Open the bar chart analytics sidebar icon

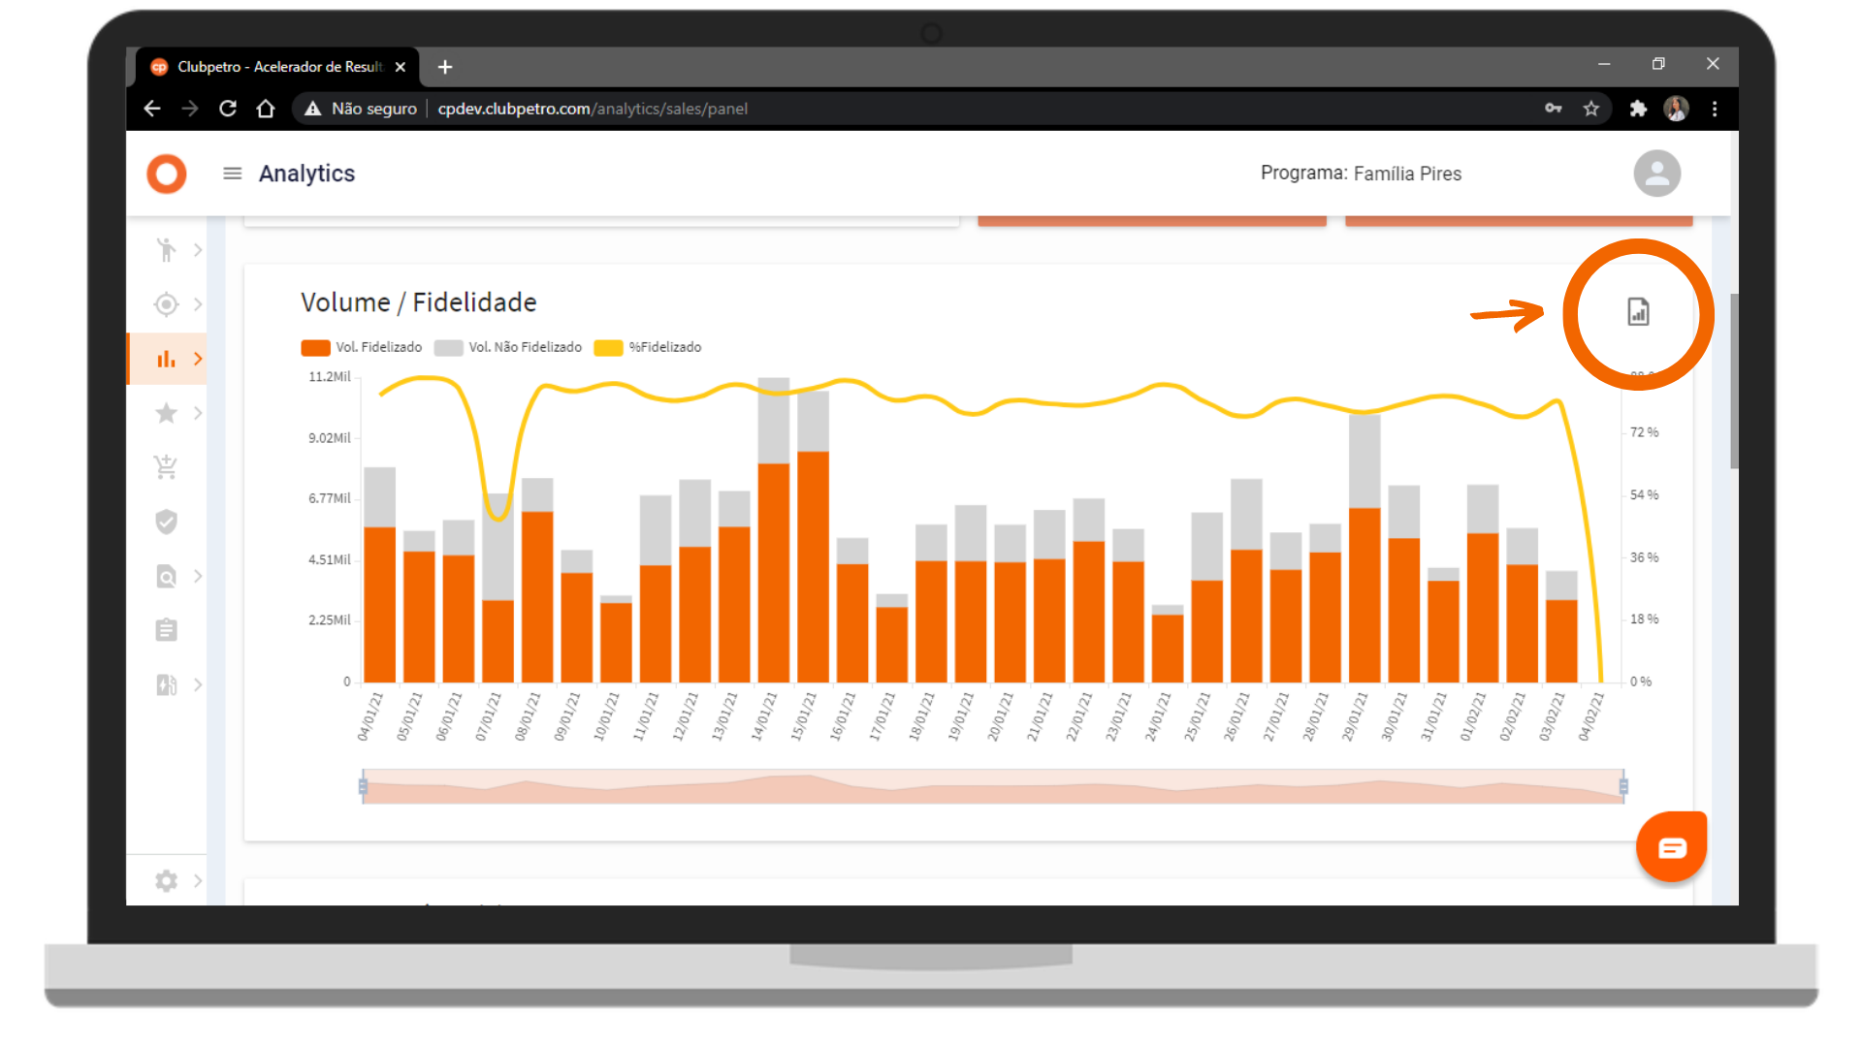click(x=167, y=359)
